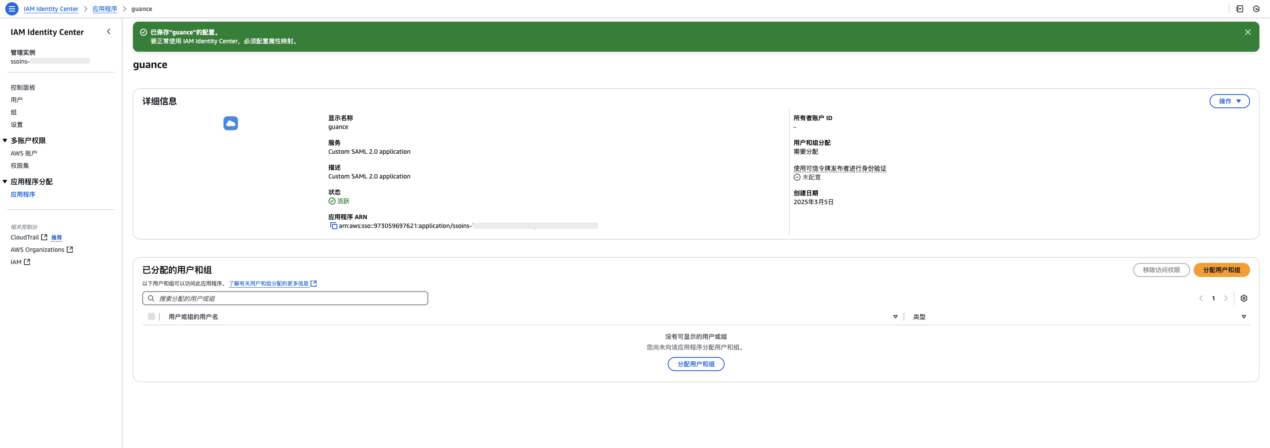Click the CloudShell icon in top bar

[1240, 9]
